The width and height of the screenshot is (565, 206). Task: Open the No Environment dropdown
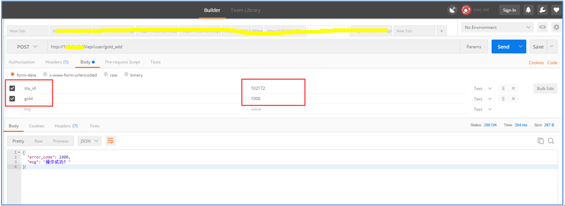click(x=497, y=27)
